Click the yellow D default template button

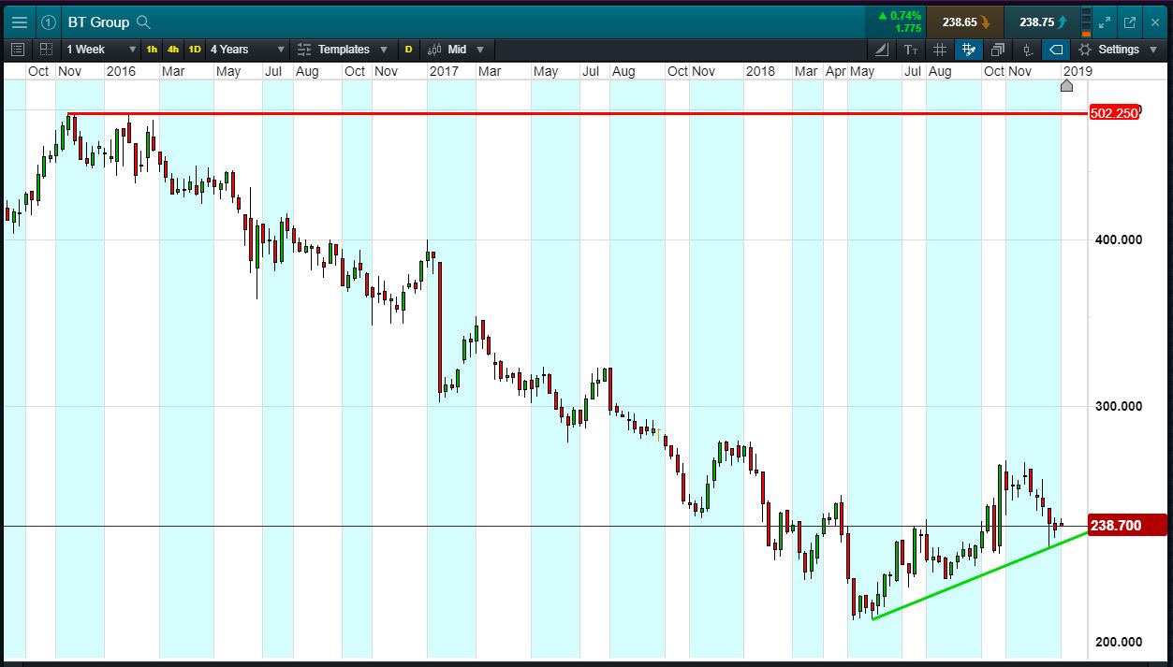click(x=408, y=50)
